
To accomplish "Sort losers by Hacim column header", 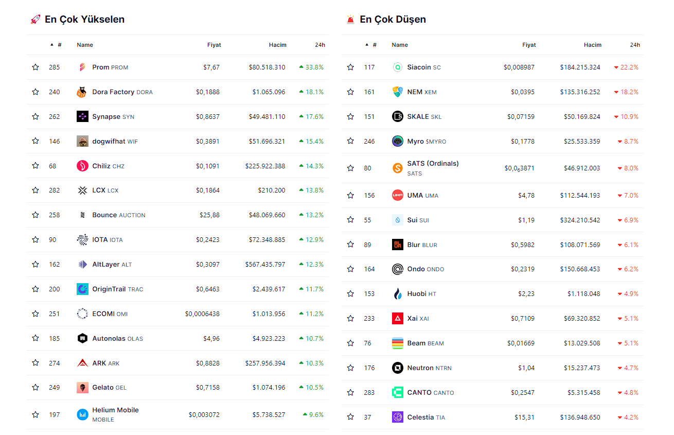I will [593, 45].
